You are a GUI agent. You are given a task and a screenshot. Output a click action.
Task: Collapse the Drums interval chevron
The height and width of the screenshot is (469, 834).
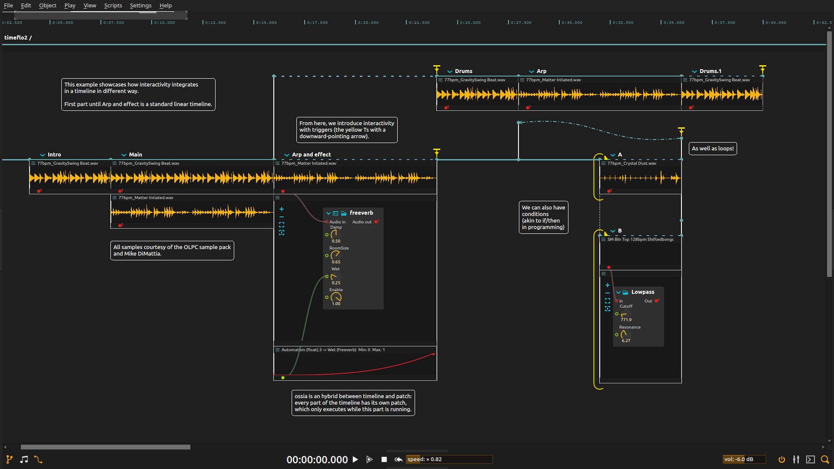(450, 71)
